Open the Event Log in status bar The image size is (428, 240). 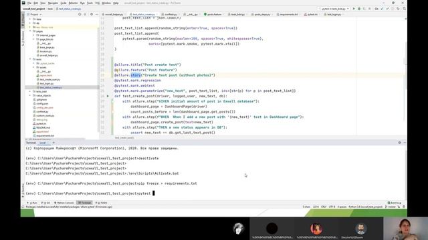(395, 203)
